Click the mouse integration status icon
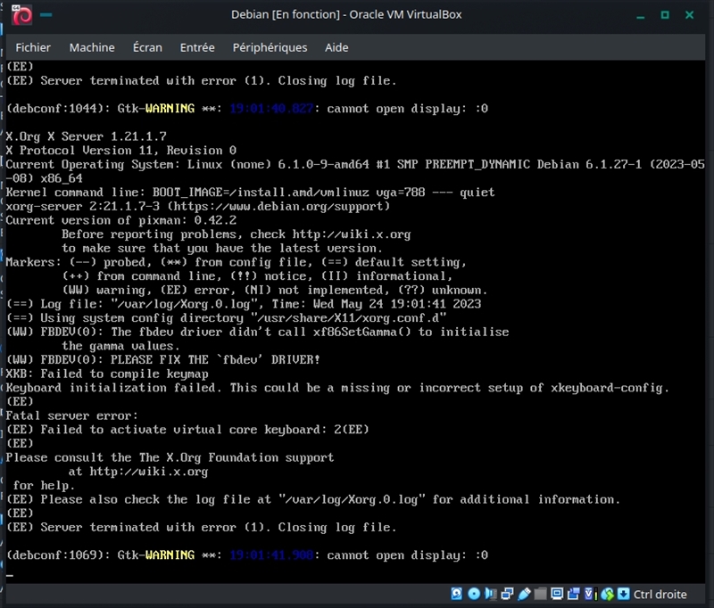Viewport: 714px width, 608px height. click(607, 594)
